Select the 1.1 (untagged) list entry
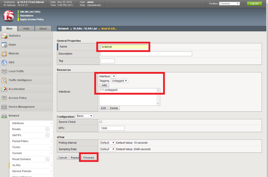268x177 pixels. coord(109,90)
